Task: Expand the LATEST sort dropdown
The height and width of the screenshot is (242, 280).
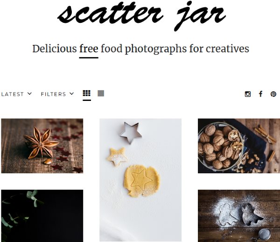Action: click(16, 94)
